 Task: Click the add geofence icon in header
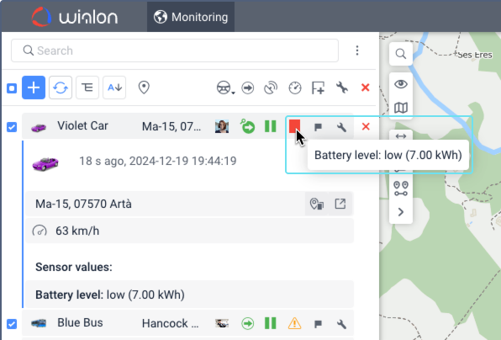tap(318, 88)
